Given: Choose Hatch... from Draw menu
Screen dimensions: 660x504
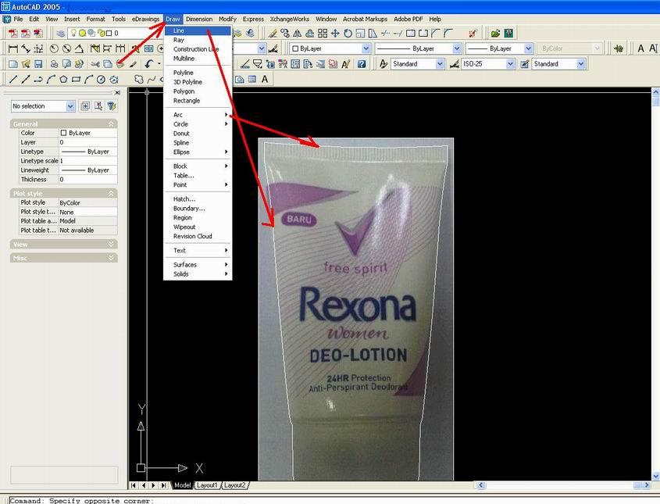Looking at the screenshot, I should coord(198,198).
